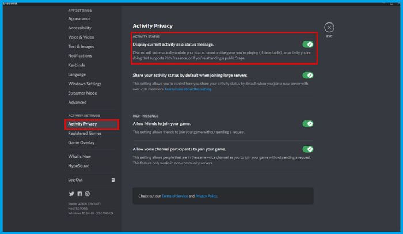
Task: Toggle Allow friends to join your game
Action: [x=307, y=124]
